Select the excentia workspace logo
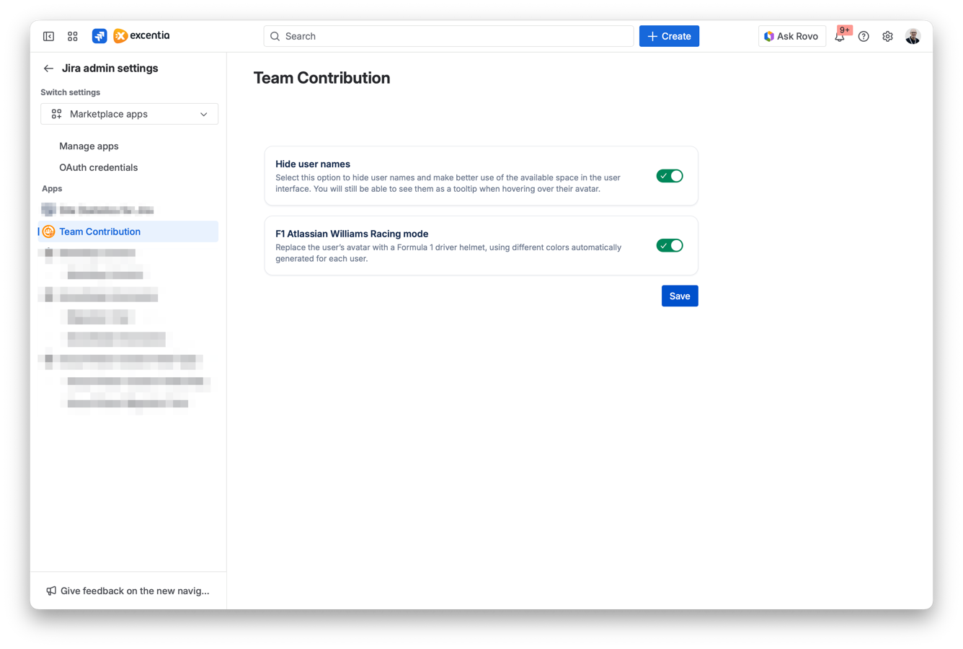Screen dimensions: 963x649 [x=120, y=35]
